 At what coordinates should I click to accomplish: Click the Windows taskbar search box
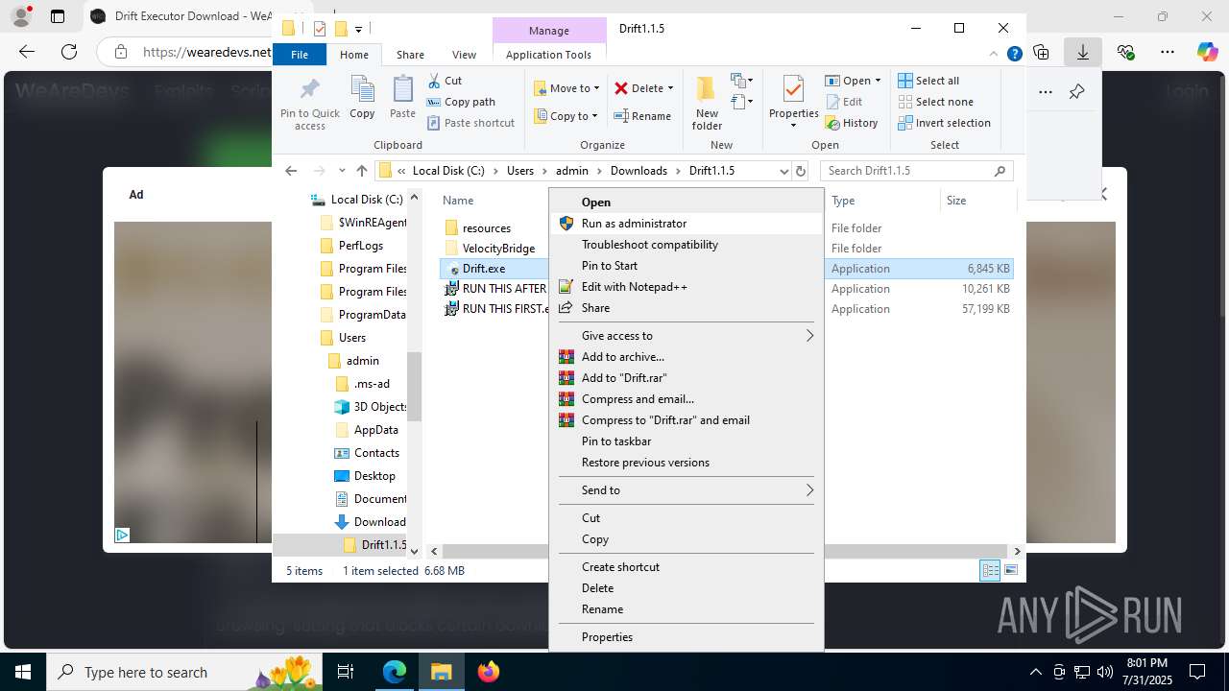(184, 672)
